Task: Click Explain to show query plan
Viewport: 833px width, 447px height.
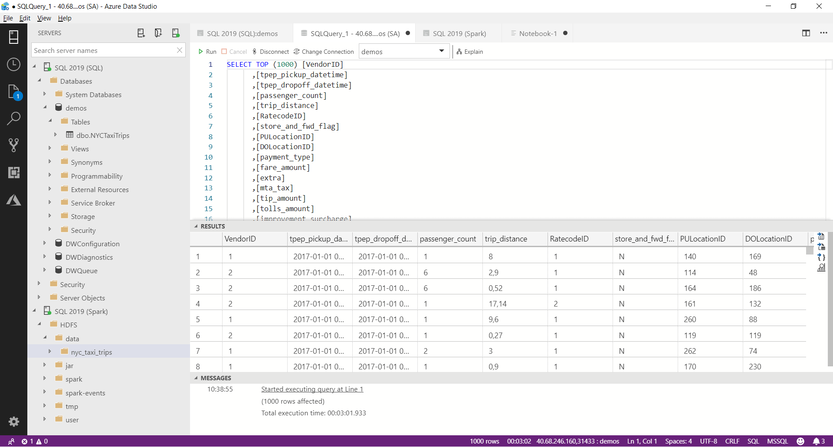Action: tap(470, 51)
